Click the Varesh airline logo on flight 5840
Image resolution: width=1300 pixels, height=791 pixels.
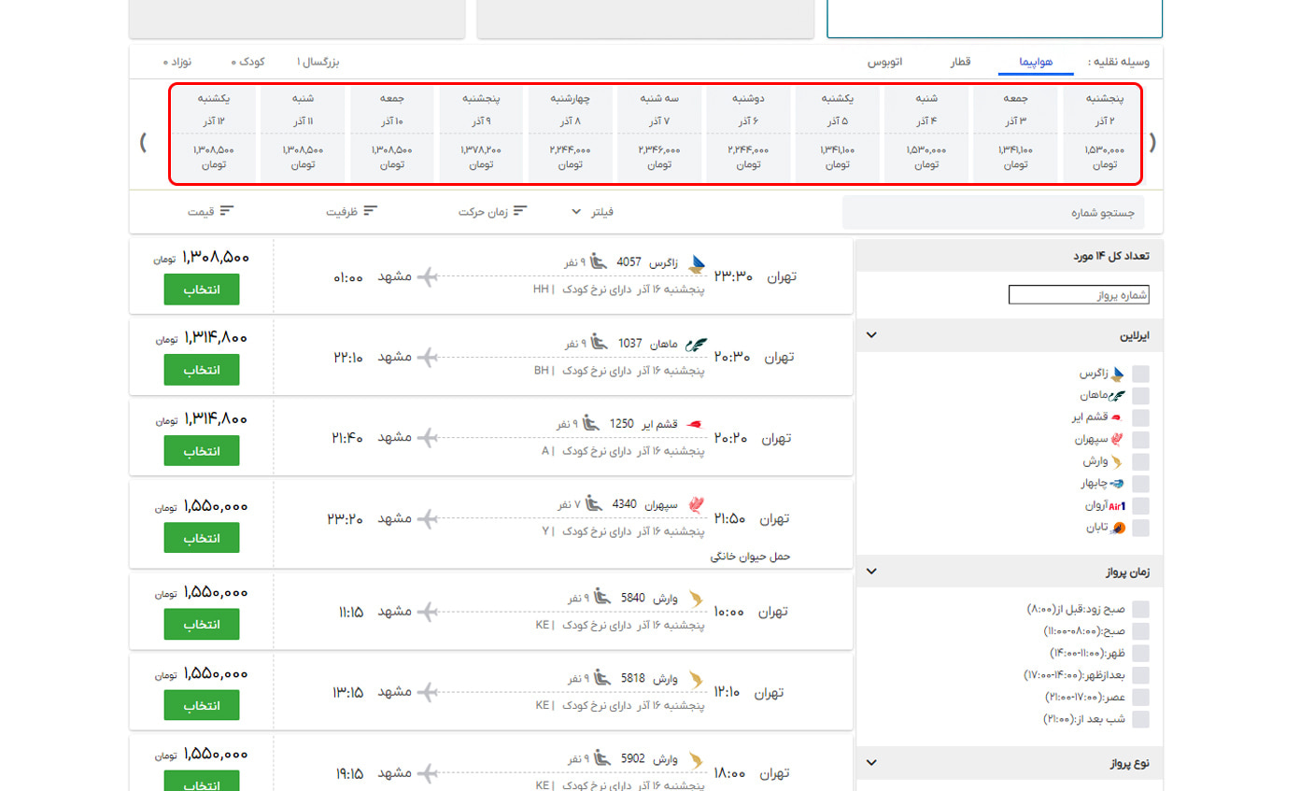click(696, 598)
